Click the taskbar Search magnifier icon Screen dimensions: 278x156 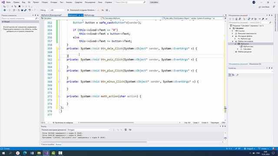pos(10,153)
